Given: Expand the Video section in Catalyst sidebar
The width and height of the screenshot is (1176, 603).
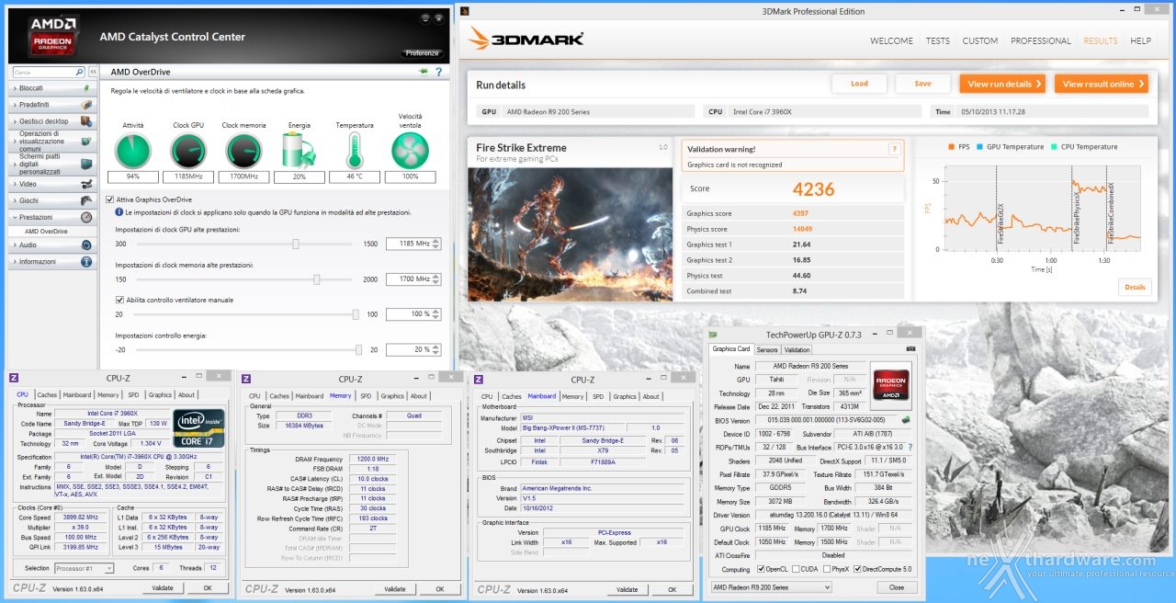Looking at the screenshot, I should (51, 184).
